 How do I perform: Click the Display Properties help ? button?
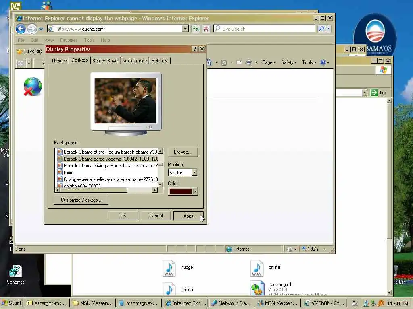tap(194, 49)
